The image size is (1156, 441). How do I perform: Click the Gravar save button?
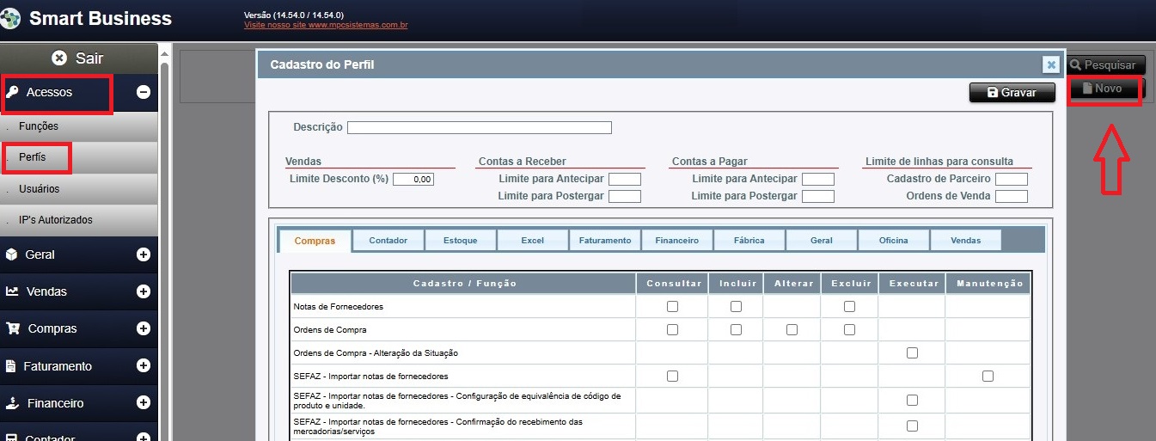[x=1012, y=93]
